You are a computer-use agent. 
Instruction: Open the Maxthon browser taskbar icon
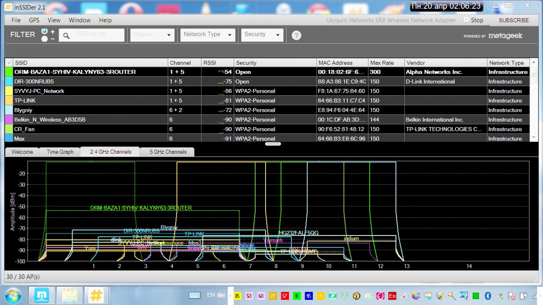tap(42, 295)
